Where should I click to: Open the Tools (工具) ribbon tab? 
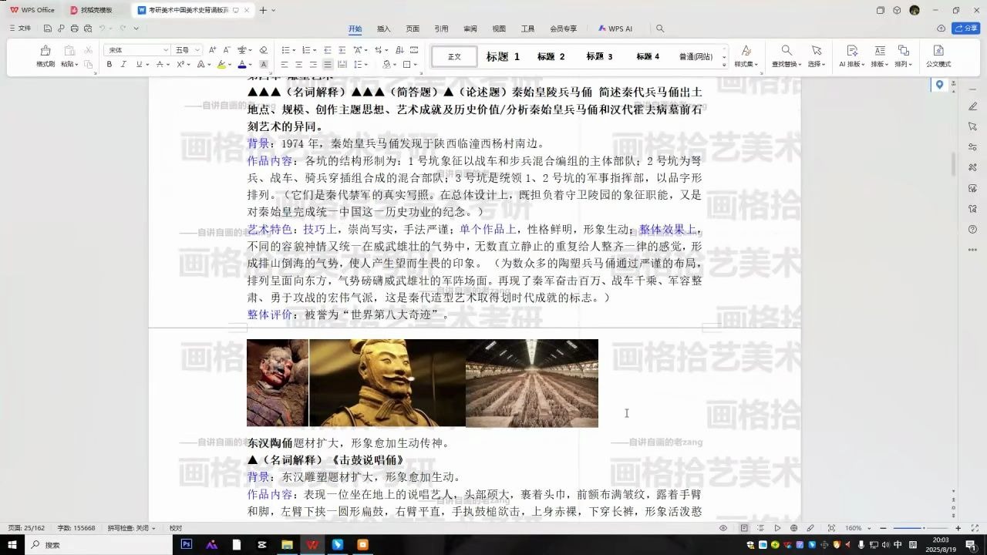point(527,29)
